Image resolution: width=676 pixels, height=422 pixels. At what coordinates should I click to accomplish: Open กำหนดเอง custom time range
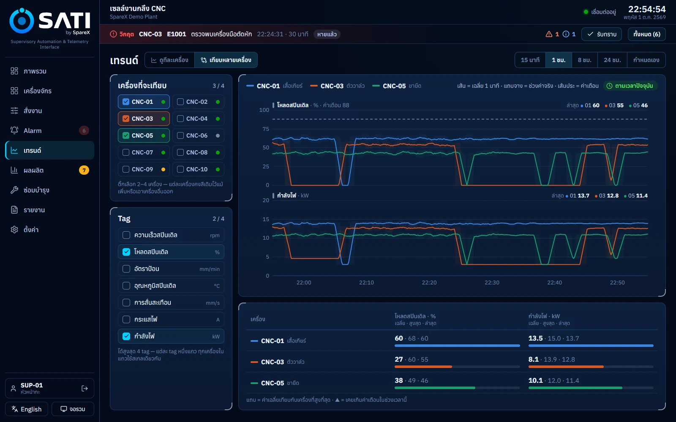(646, 60)
